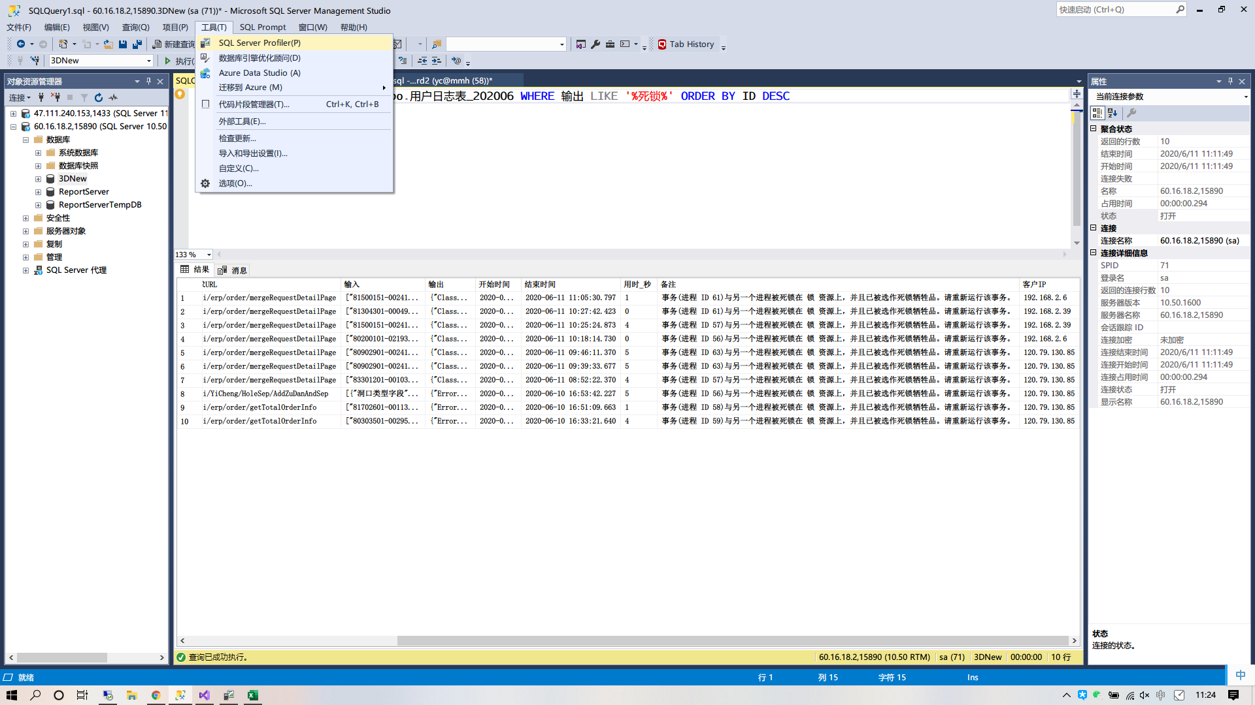Select SQL Server Profiler(P) from the Tools menu

point(294,42)
